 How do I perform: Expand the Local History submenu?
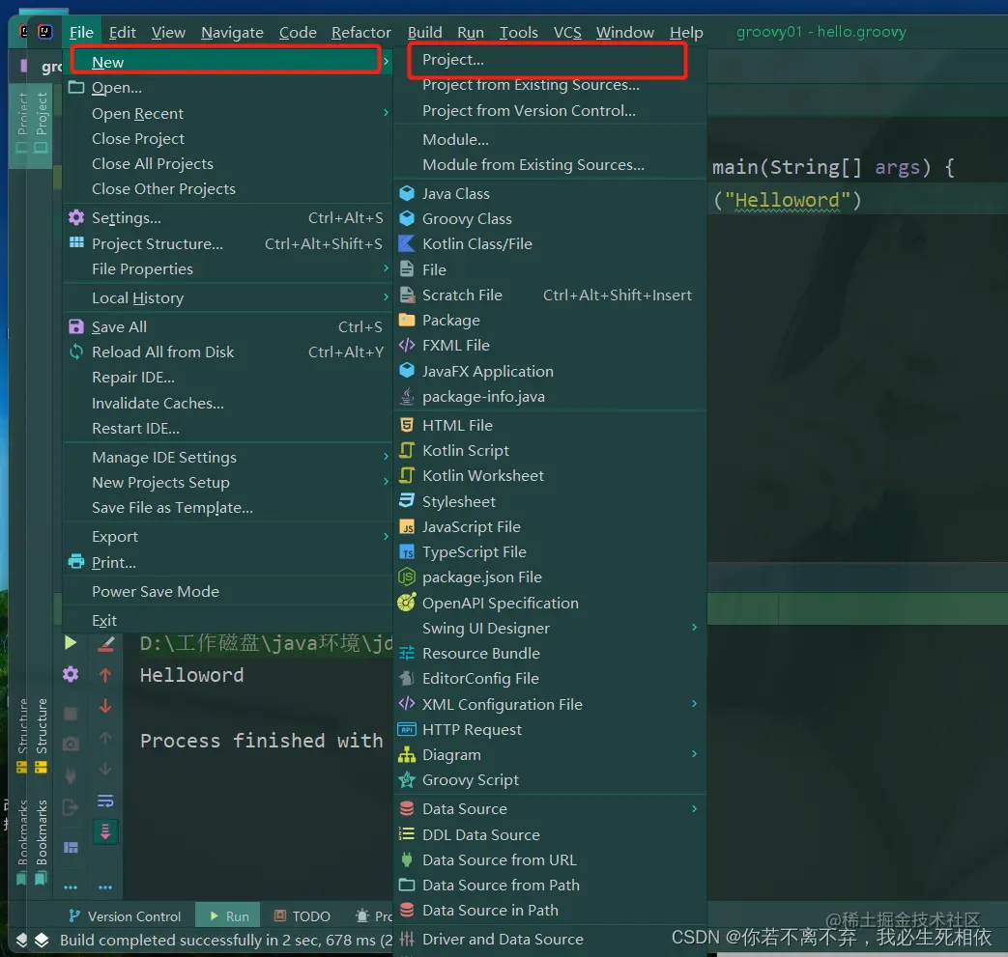[386, 296]
